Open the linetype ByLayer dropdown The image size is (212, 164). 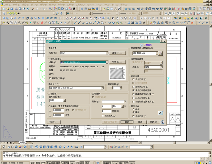(x=117, y=13)
